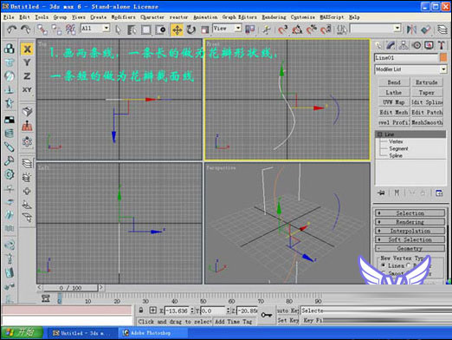Toggle the Spinner Snap magnet
The width and height of the screenshot is (452, 340).
tap(326, 29)
